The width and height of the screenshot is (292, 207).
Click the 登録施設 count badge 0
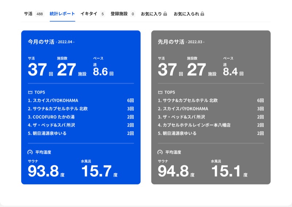[x=133, y=14]
